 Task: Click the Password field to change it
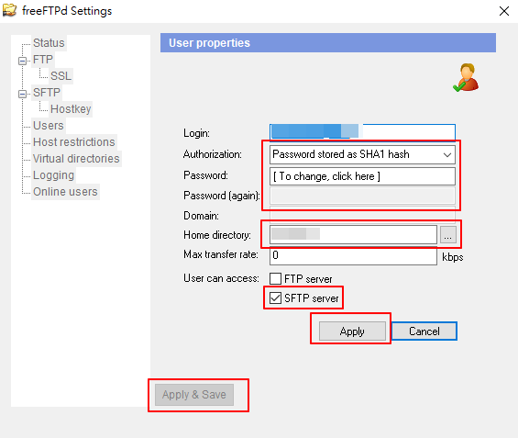tap(362, 176)
